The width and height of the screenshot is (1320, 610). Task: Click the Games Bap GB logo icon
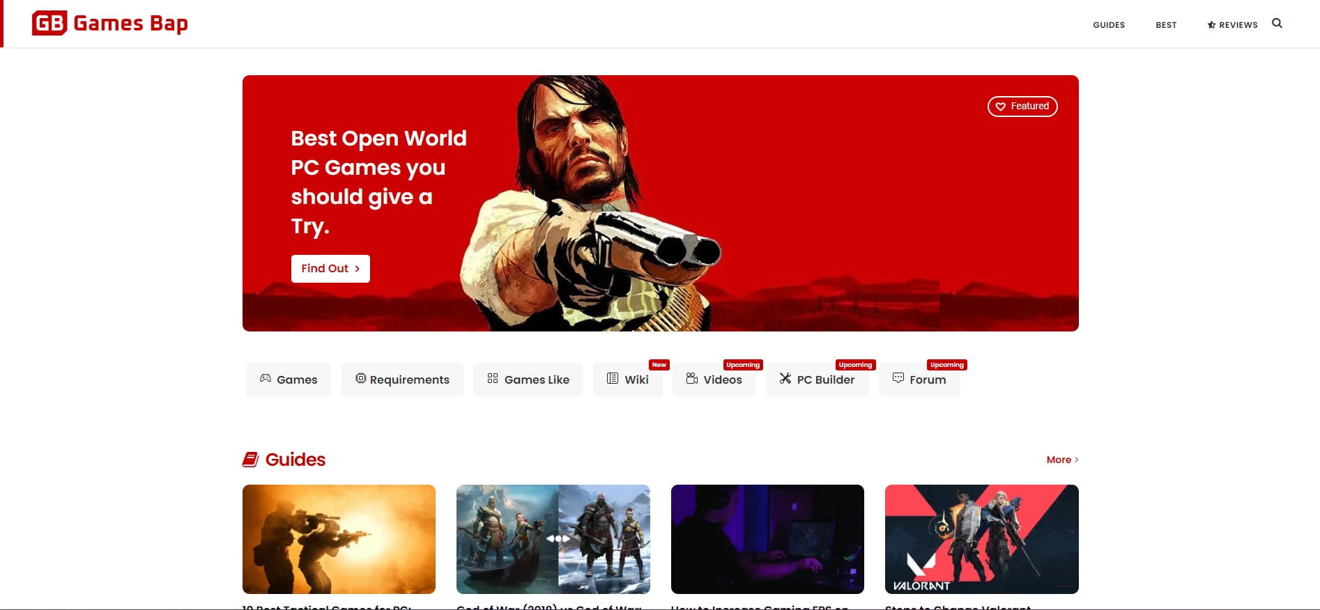49,24
